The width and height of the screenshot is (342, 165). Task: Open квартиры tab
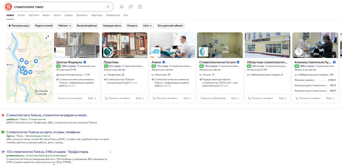click(97, 15)
